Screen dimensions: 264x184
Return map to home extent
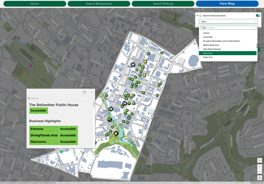(259, 178)
